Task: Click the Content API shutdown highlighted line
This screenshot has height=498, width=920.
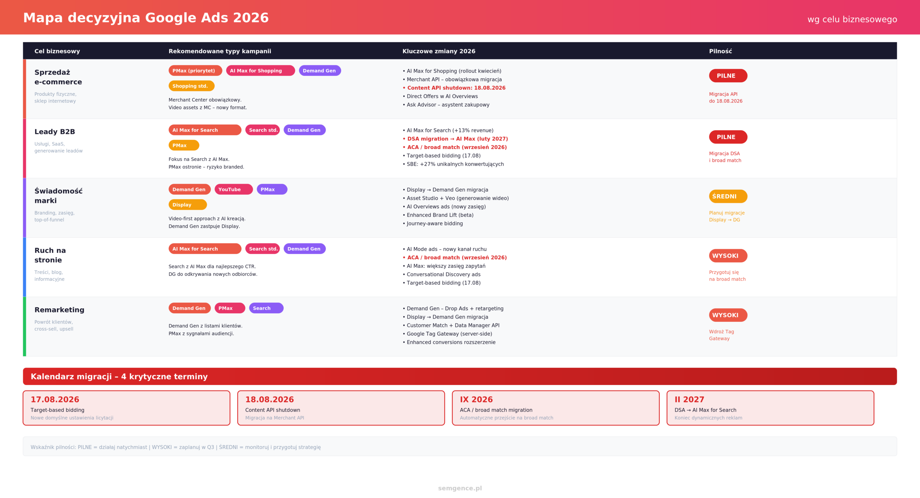Action: coord(454,88)
